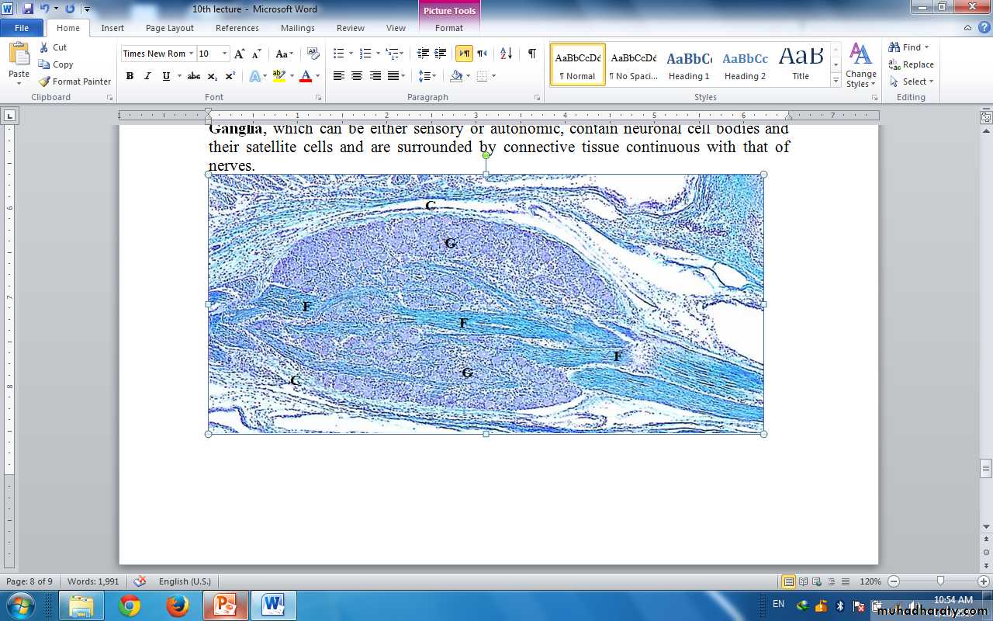Apply the Heading 1 style
This screenshot has height=621, width=993.
point(689,64)
